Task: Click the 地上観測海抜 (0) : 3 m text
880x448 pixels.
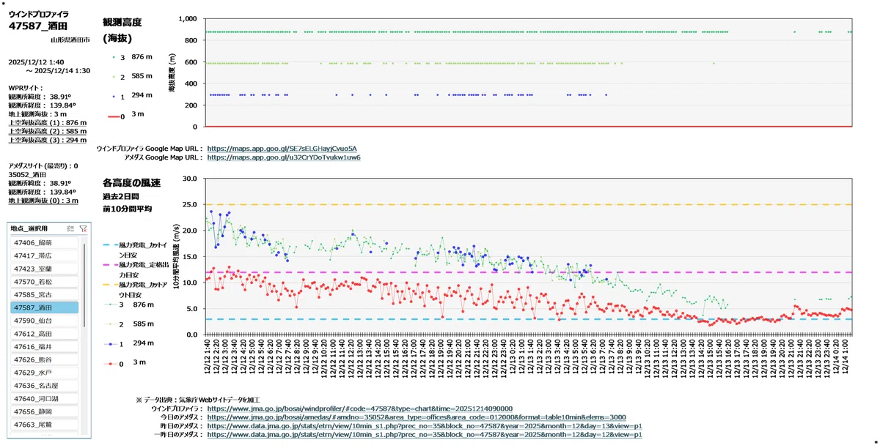Action: [43, 201]
